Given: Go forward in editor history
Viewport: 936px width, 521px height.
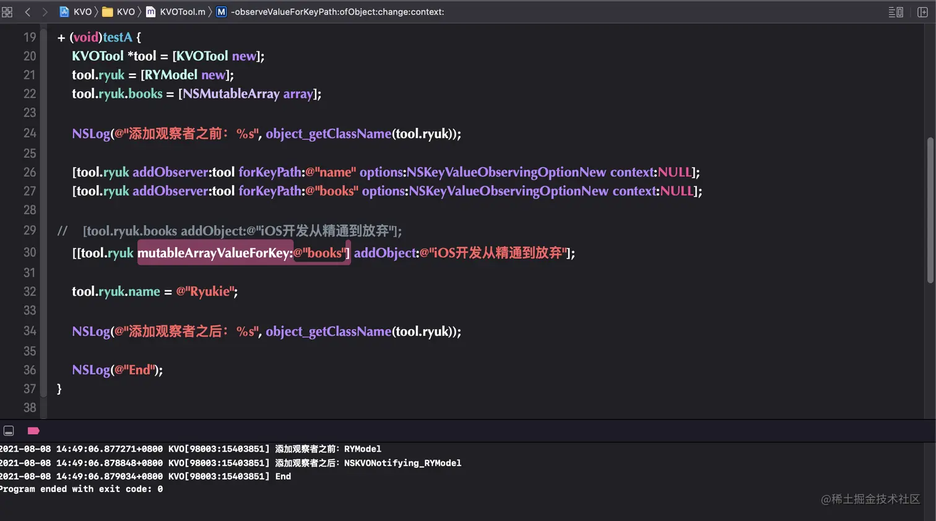Looking at the screenshot, I should pos(45,12).
